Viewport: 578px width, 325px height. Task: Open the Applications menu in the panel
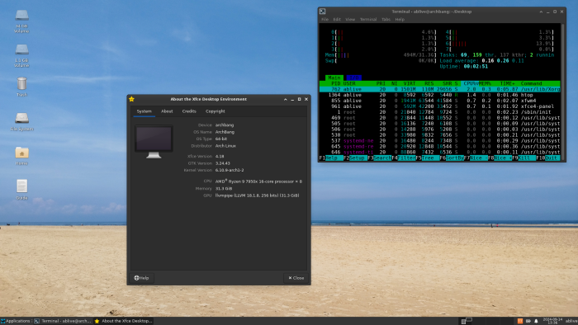coord(16,321)
